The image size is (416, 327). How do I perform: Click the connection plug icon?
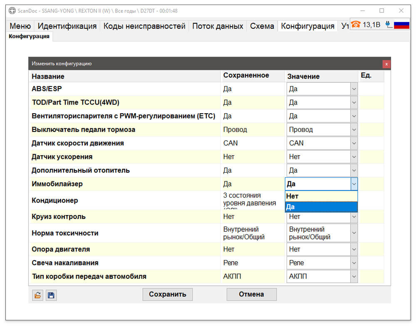pos(389,25)
